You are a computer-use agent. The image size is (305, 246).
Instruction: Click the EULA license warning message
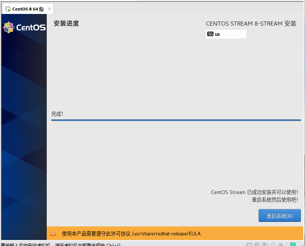131,234
